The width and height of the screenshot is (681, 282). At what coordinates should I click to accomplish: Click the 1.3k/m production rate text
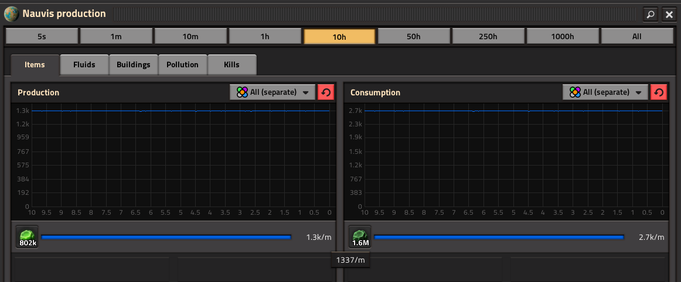[319, 238]
